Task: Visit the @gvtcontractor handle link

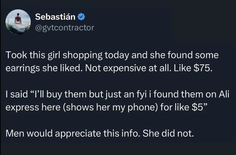Action: (65, 28)
